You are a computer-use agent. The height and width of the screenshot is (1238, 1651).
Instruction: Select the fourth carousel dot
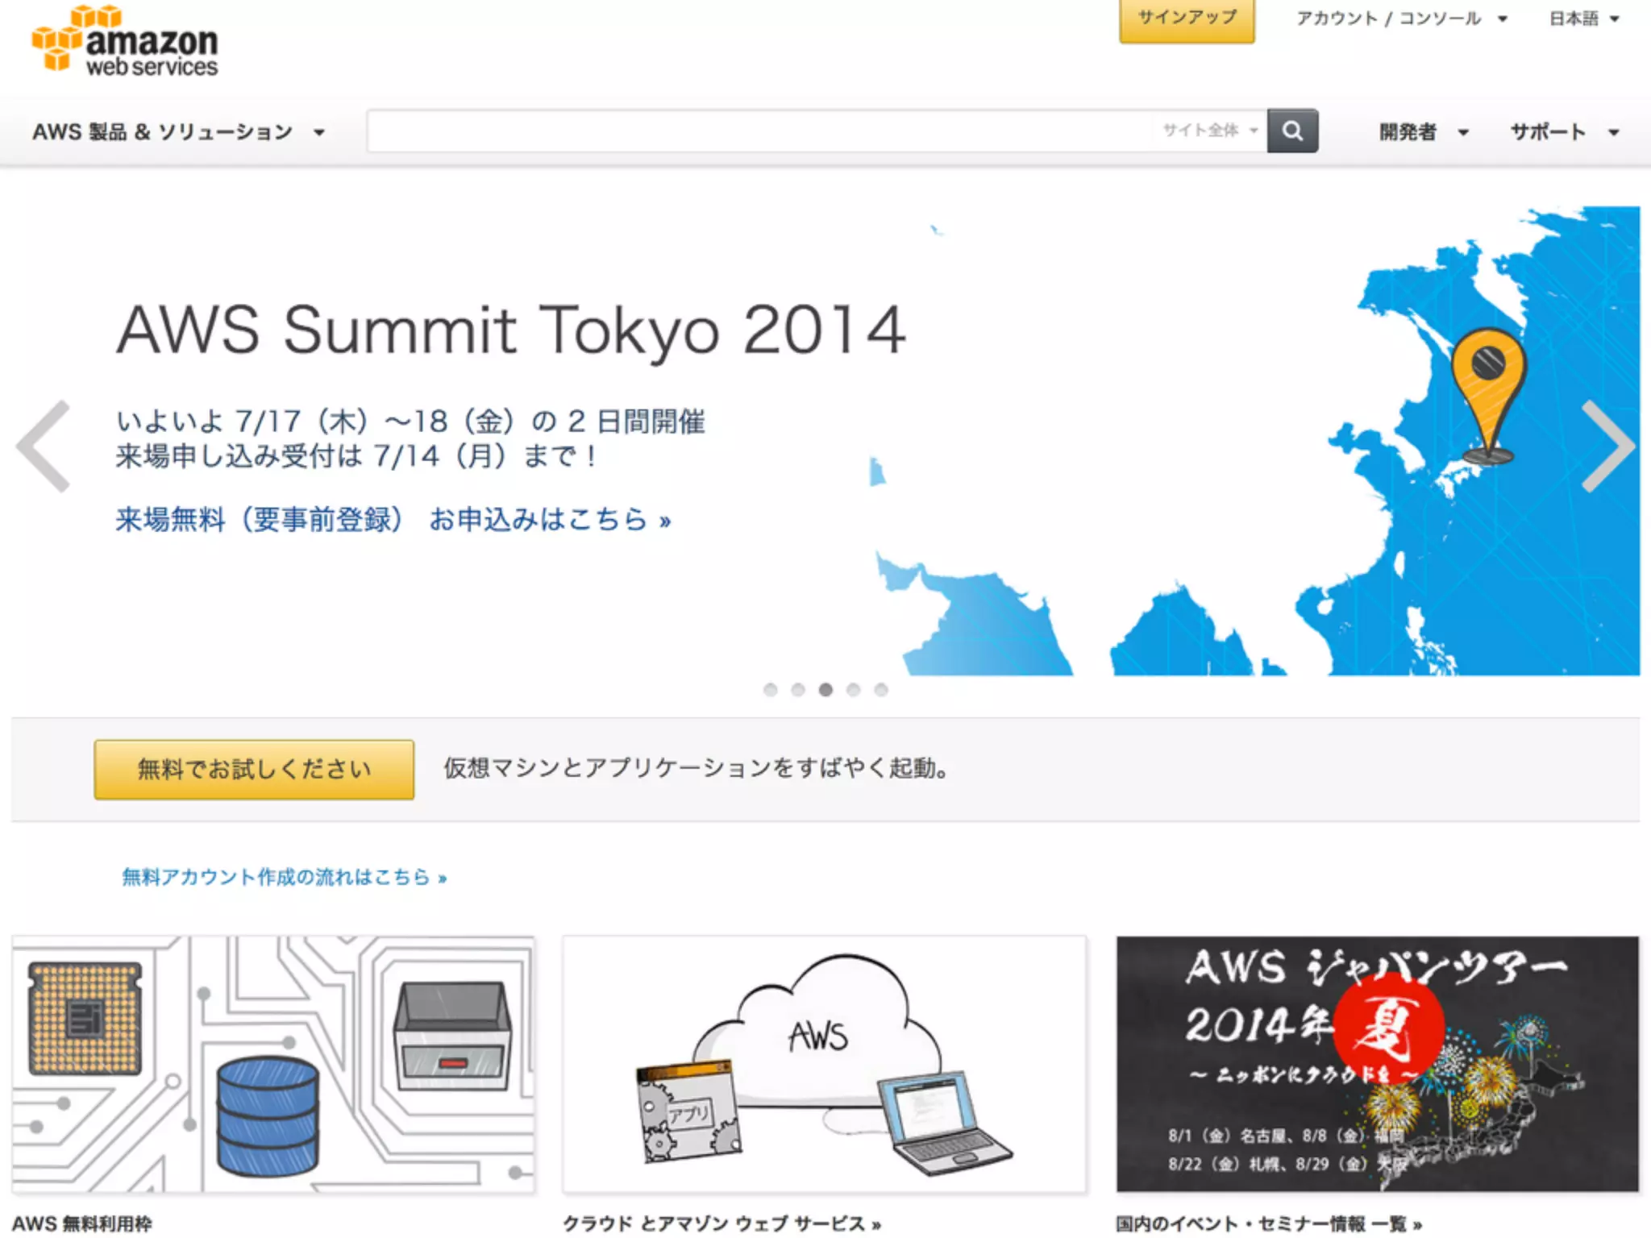pyautogui.click(x=853, y=690)
